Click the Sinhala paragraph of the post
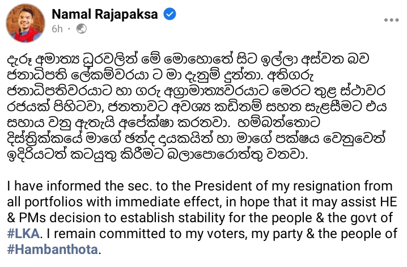This screenshot has width=407, height=267. (x=197, y=107)
